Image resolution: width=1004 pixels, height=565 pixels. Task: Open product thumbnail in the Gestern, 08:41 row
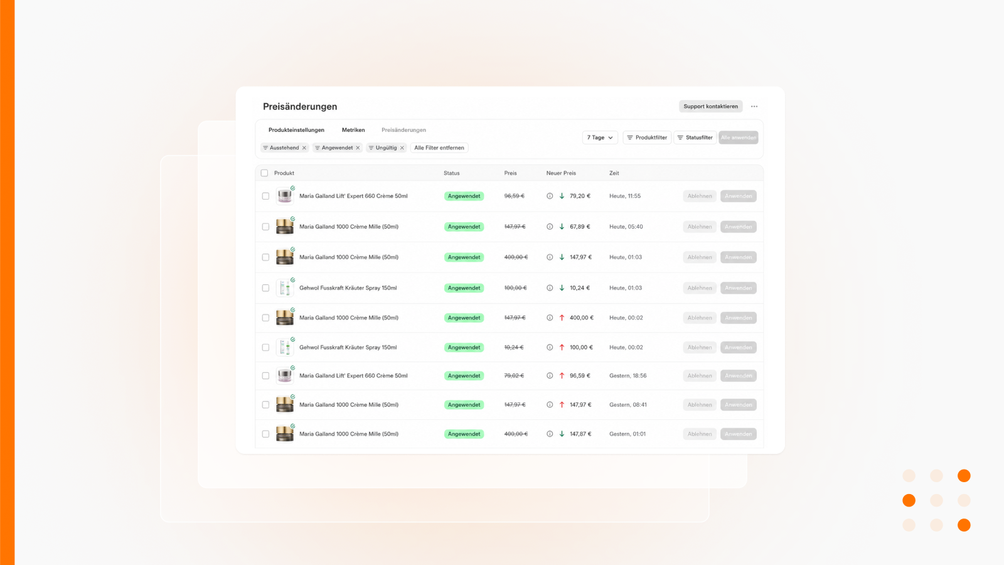pyautogui.click(x=285, y=405)
